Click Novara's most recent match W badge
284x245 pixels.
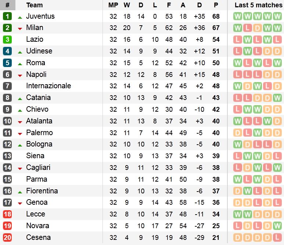[277, 226]
